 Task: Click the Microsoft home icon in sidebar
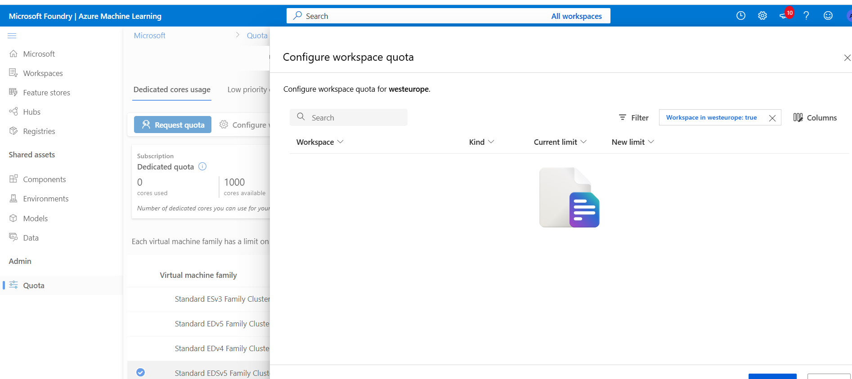[13, 54]
